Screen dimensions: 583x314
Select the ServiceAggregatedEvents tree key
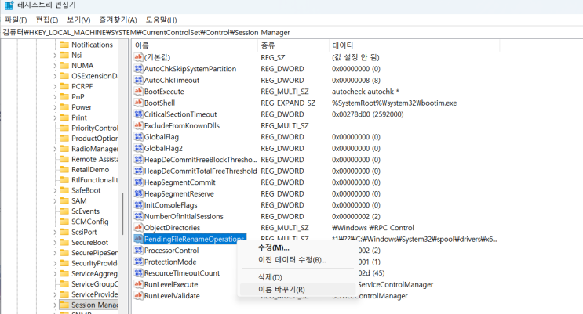pos(94,273)
